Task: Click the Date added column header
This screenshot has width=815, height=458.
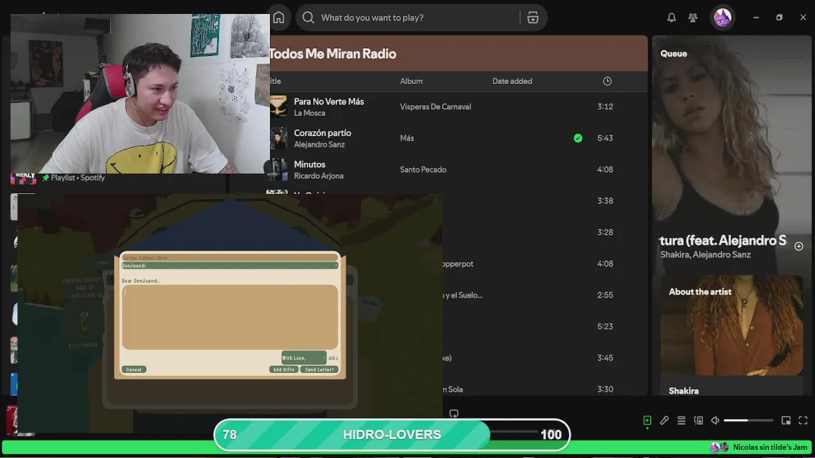Action: coord(512,81)
